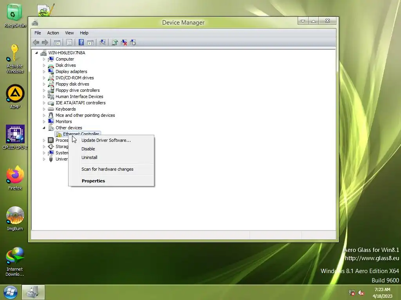Image resolution: width=401 pixels, height=300 pixels.
Task: Expand the Keyboards node
Action: click(x=44, y=109)
